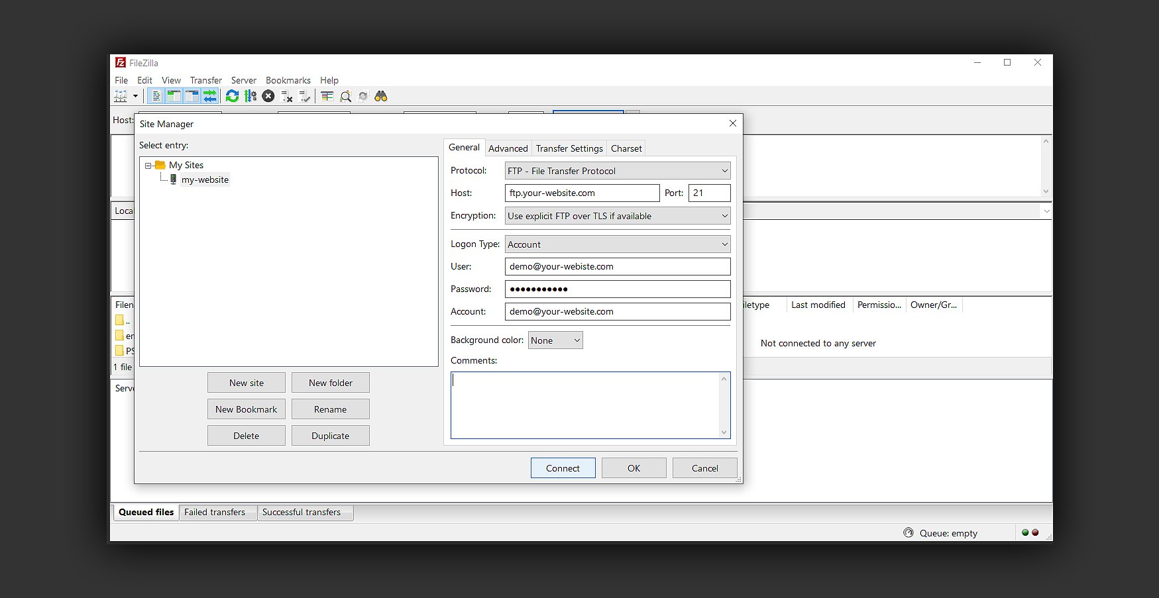Click the OK button

[634, 468]
